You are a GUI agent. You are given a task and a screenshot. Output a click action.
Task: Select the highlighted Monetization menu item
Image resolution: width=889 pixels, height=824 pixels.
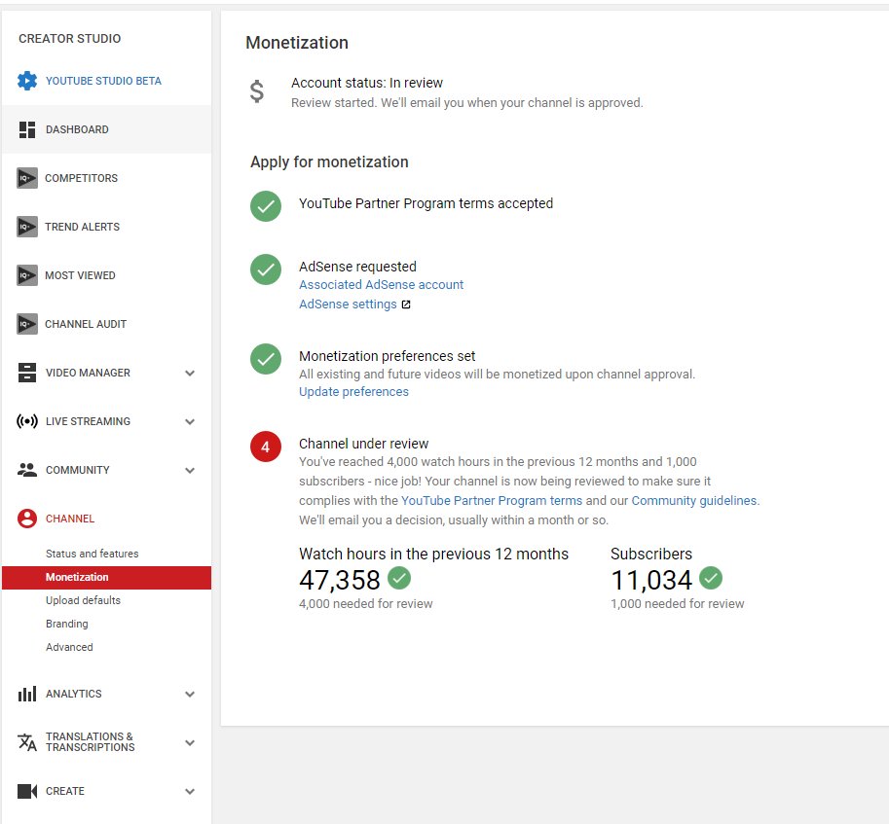pos(106,578)
